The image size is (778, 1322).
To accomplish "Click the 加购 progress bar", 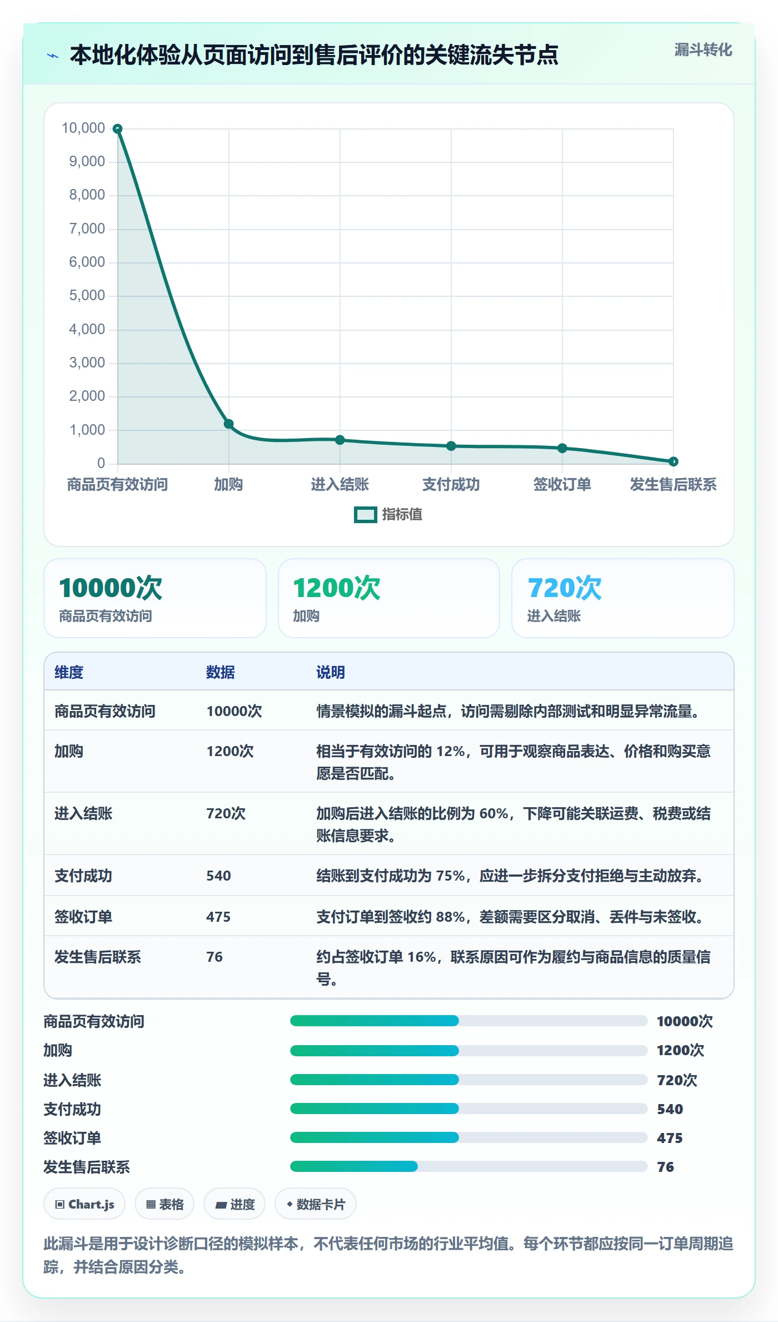I will tap(468, 1051).
